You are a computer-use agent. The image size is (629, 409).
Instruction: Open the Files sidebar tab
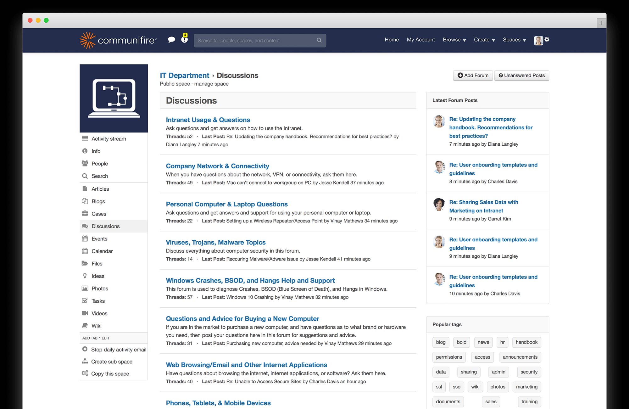pyautogui.click(x=114, y=264)
